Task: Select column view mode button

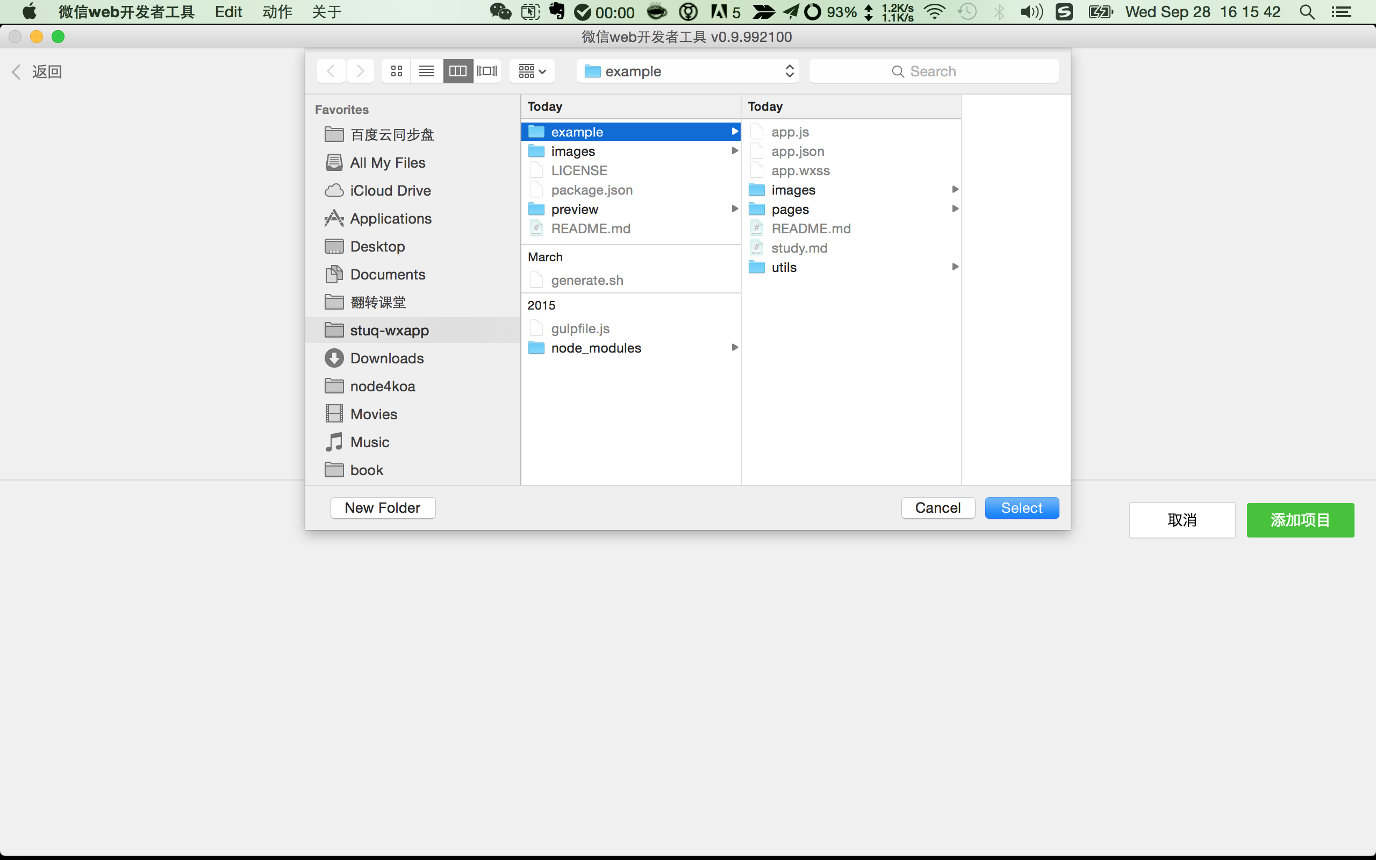Action: coord(458,71)
